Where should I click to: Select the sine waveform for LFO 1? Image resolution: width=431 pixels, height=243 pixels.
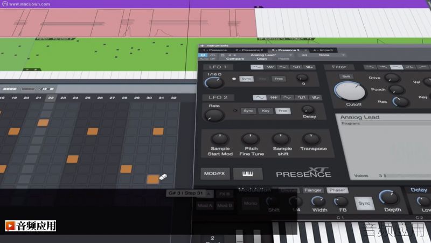coord(257,67)
